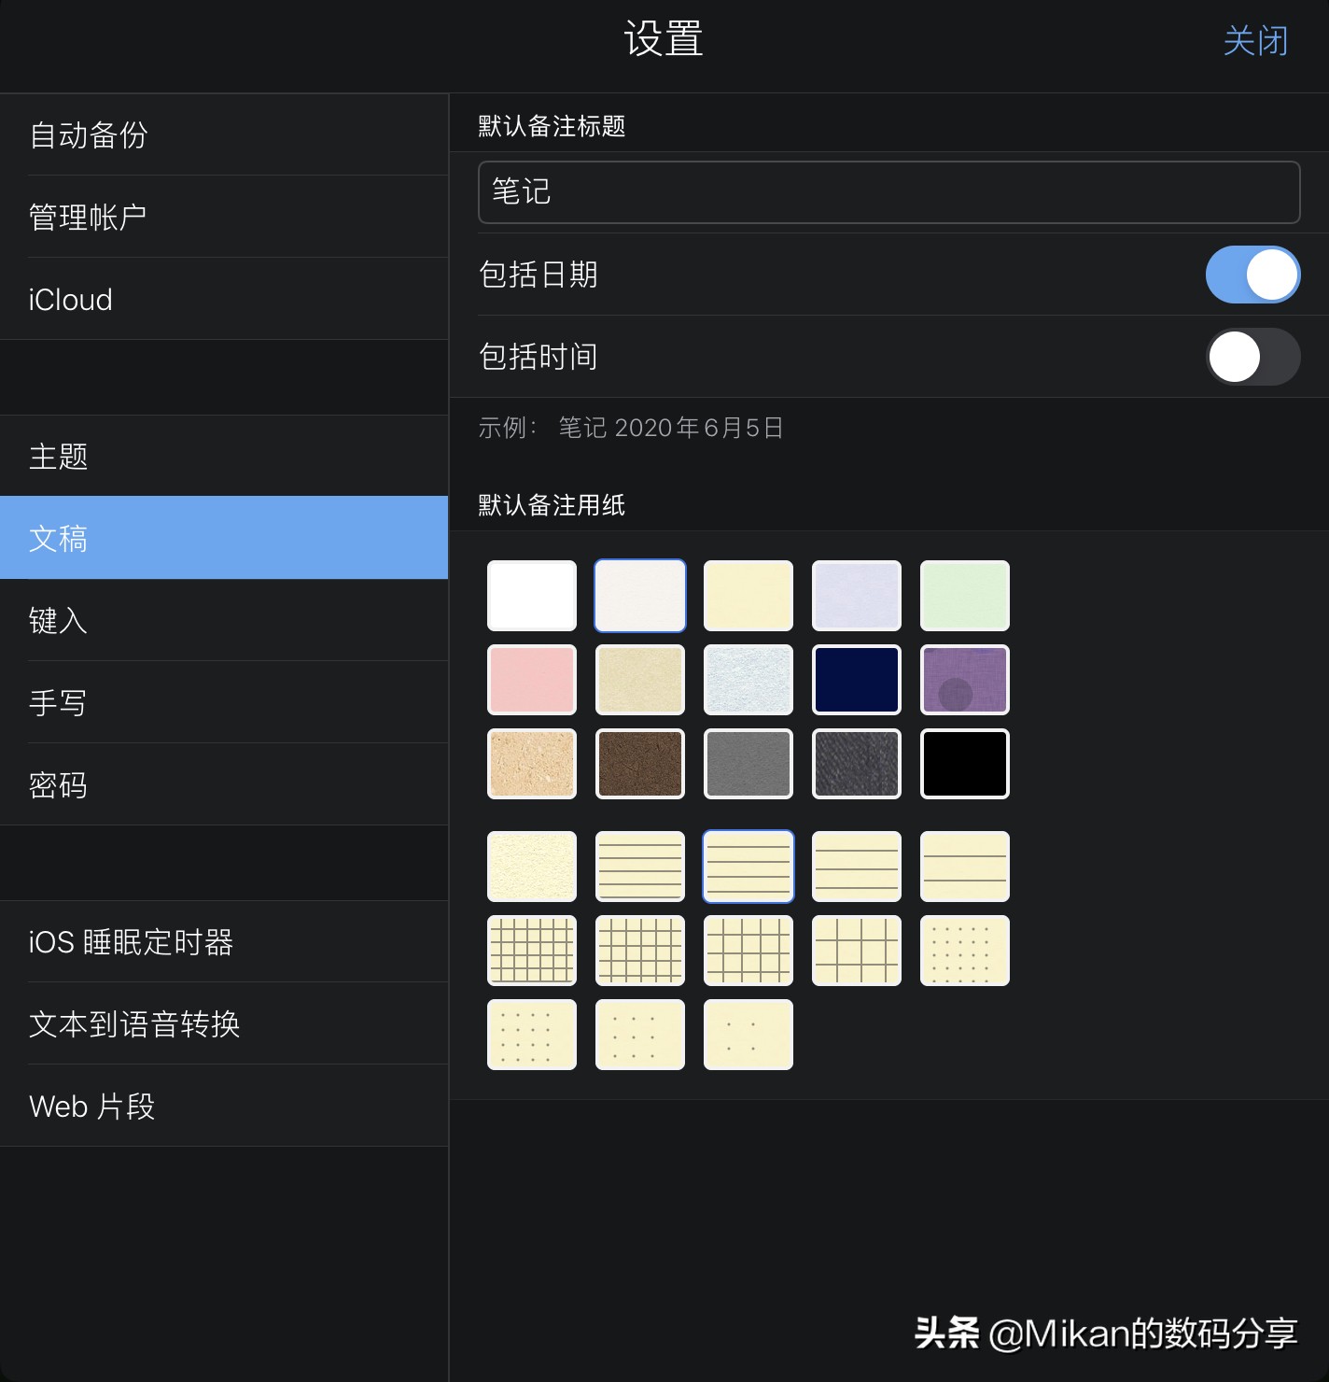
Task: Tap 关闭 to dismiss settings
Action: click(1255, 41)
